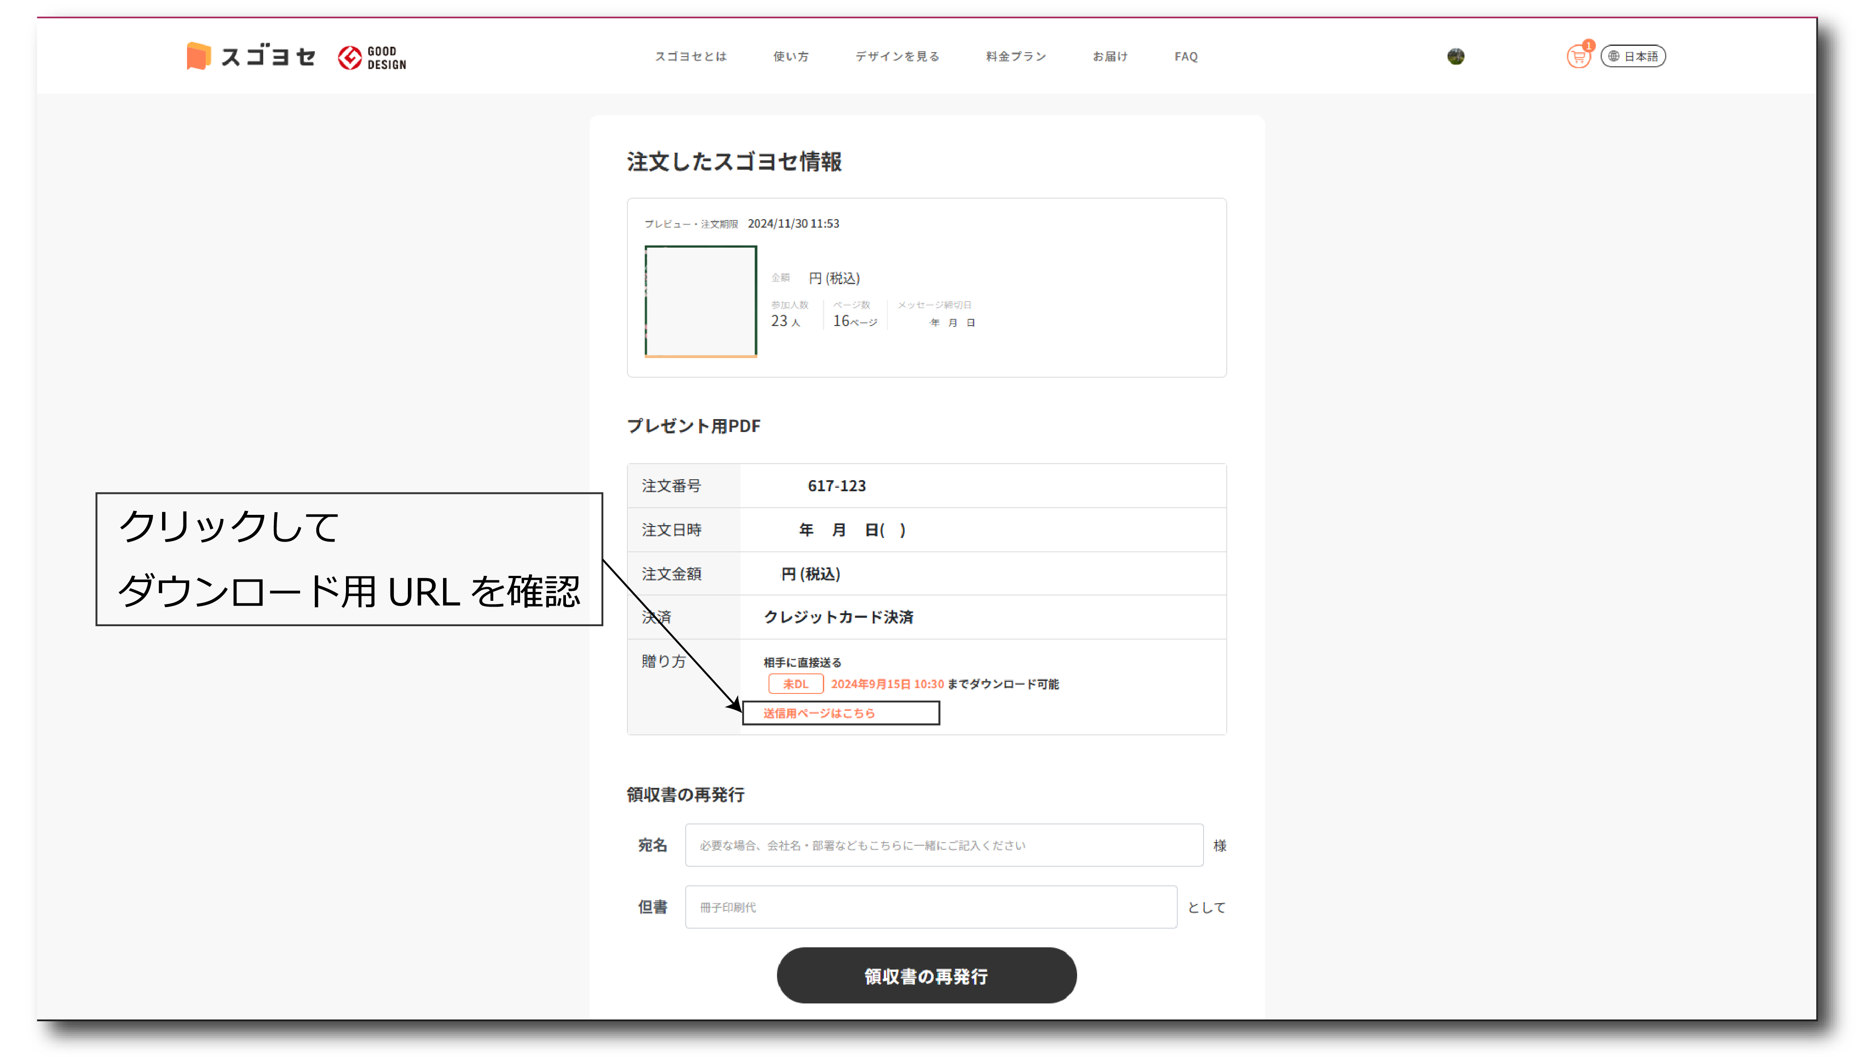Go to FAQ page
Viewport: 1859px width, 1064px height.
(x=1185, y=56)
